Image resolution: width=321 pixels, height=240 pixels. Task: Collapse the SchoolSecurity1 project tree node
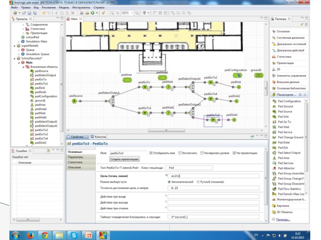(x=14, y=58)
